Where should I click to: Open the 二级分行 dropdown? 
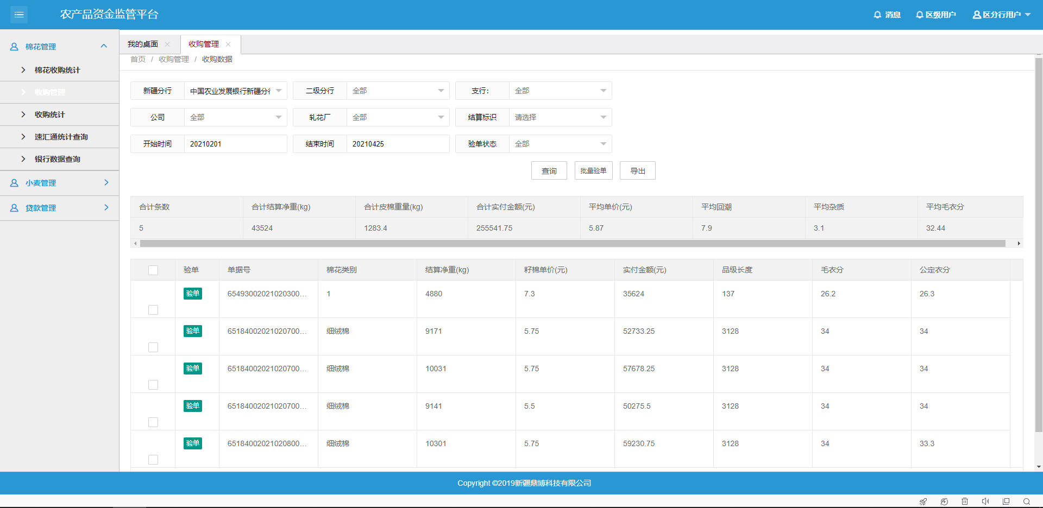[x=398, y=91]
